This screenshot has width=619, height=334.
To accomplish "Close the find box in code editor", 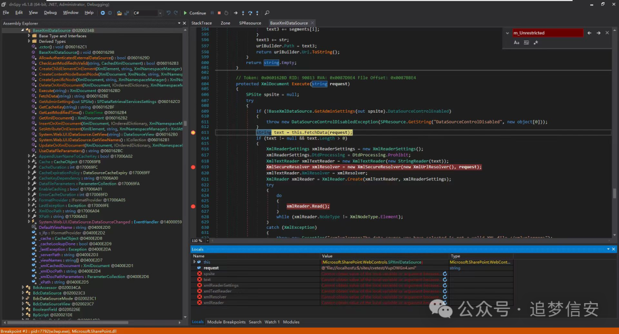I will 608,33.
